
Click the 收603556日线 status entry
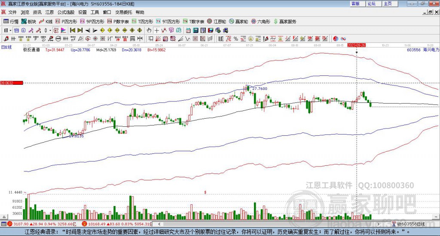pos(409,224)
